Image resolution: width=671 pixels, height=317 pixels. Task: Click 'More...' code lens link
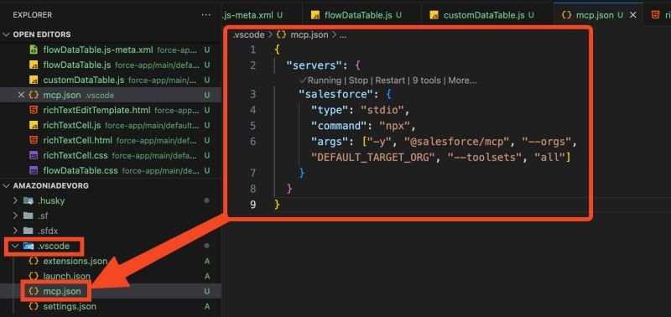[x=462, y=81]
